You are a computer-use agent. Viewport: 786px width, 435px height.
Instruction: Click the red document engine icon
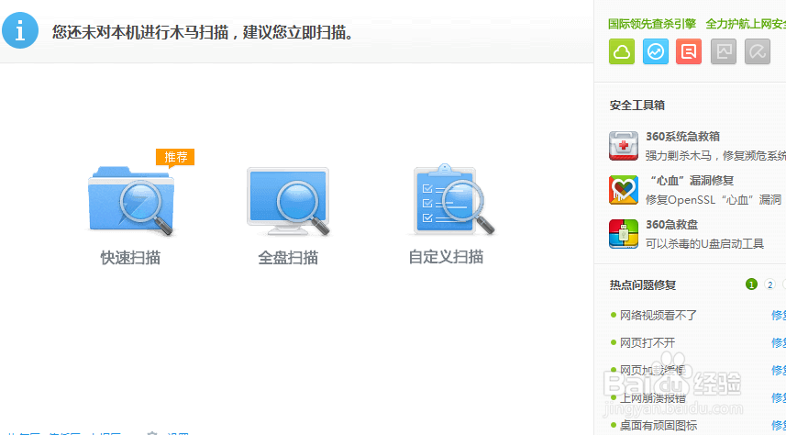click(x=689, y=51)
